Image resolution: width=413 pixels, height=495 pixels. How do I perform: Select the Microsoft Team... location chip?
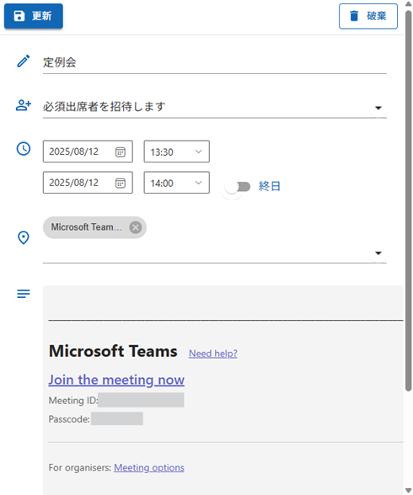94,227
